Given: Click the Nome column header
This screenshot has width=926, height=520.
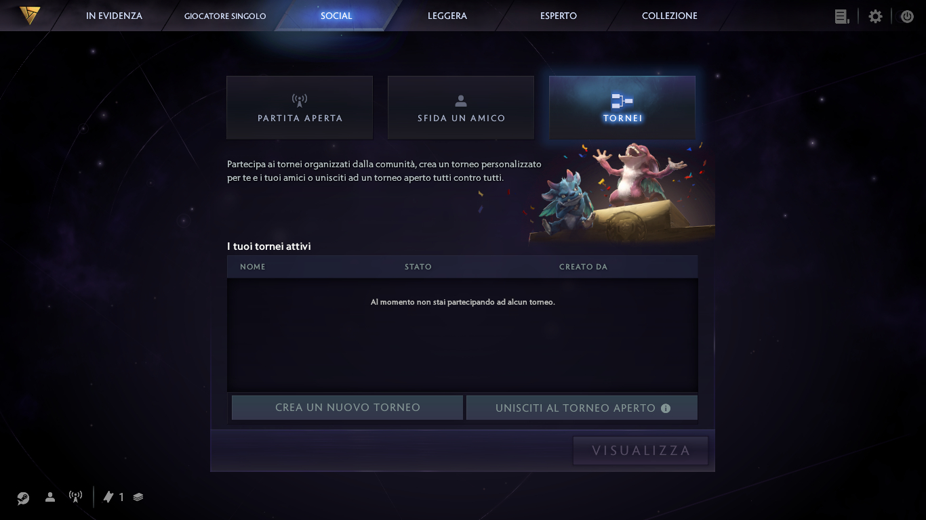Looking at the screenshot, I should 253,267.
